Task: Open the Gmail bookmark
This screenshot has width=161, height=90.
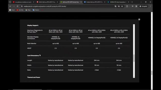Action: point(12,10)
